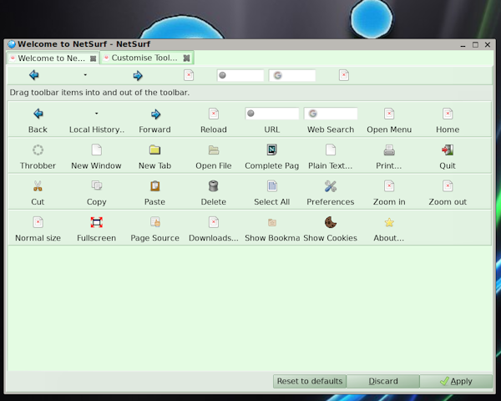The height and width of the screenshot is (401, 501).
Task: Select the Fullscreen icon
Action: click(97, 222)
